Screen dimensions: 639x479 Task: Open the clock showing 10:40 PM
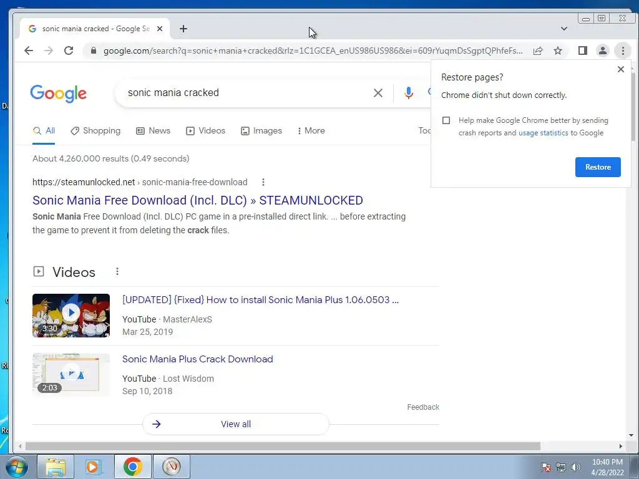607,467
